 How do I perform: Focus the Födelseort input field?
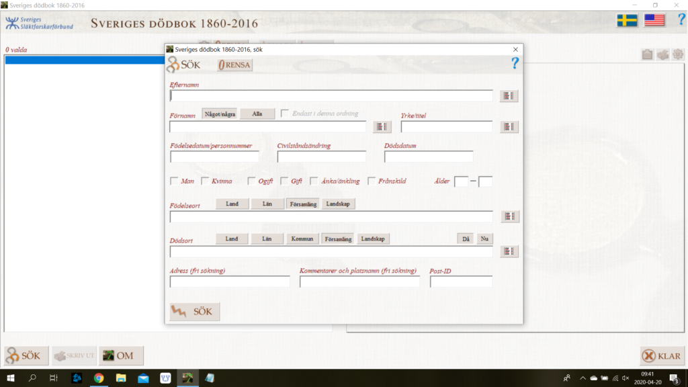331,216
